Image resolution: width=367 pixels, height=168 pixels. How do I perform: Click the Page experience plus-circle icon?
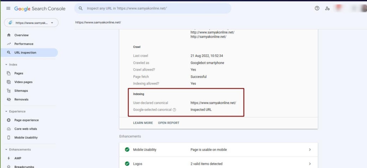pos(9,120)
